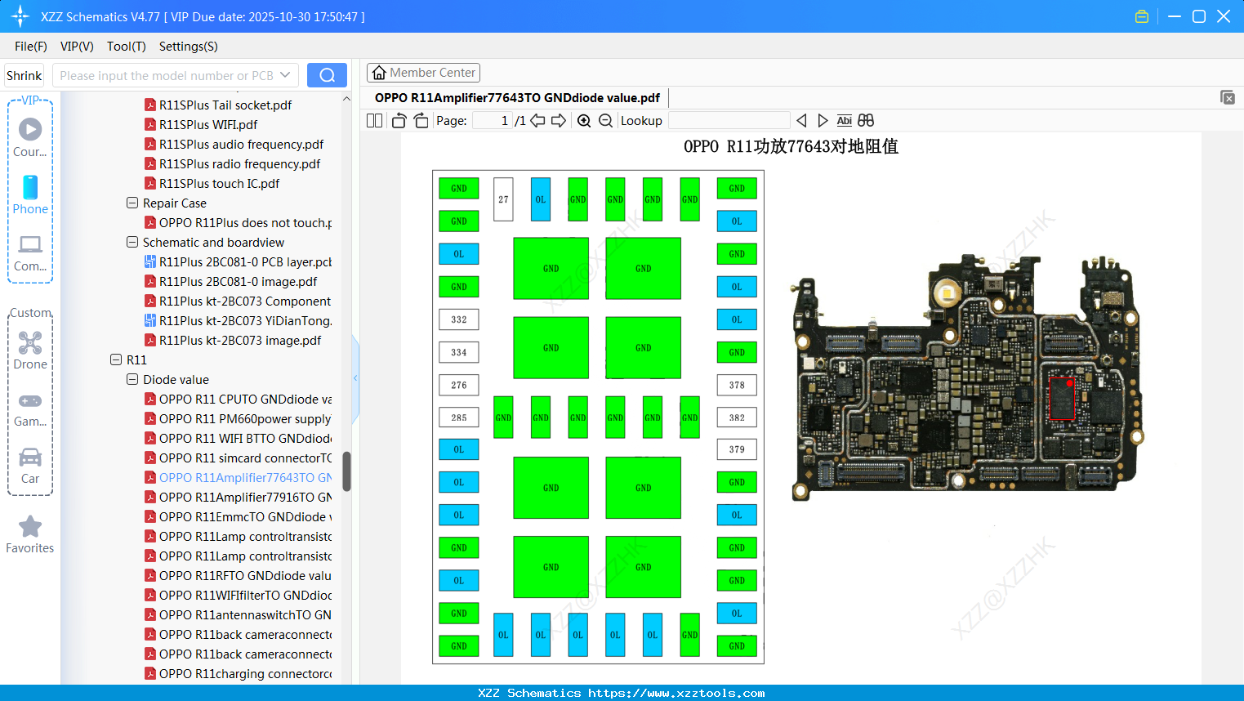Toggle the page layout split-view icon
The image size is (1244, 701).
click(x=374, y=121)
